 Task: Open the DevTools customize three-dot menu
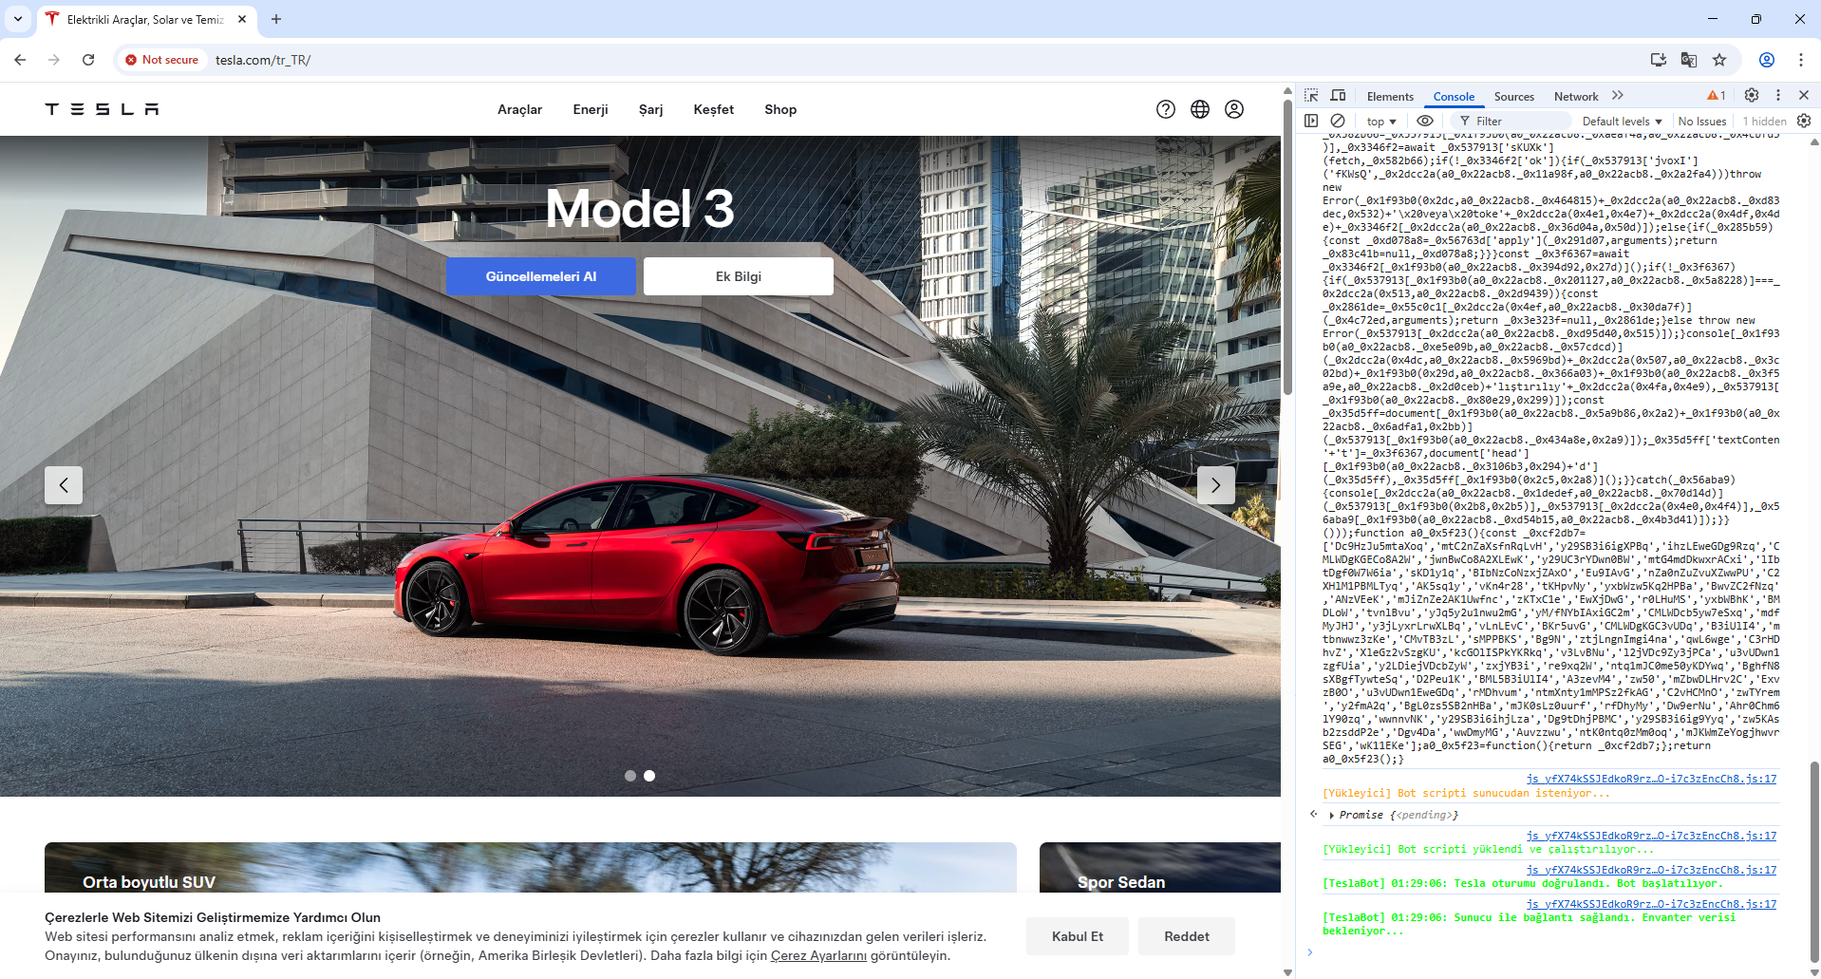[x=1778, y=96]
